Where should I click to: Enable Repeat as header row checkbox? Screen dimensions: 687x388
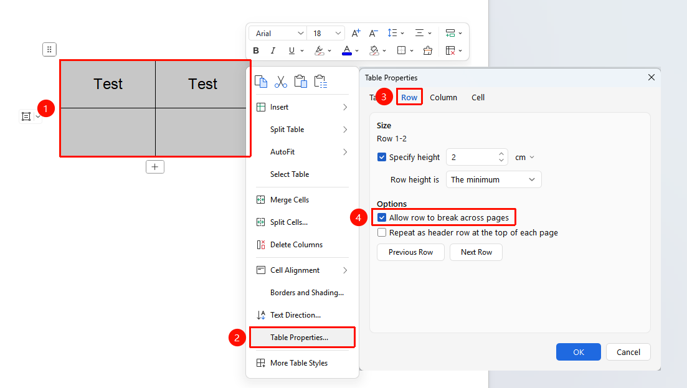point(382,232)
